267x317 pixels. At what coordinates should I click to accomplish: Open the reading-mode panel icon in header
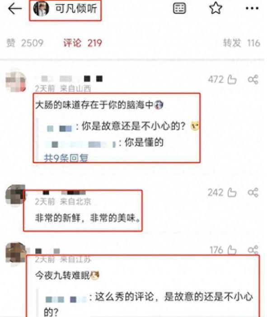tap(179, 9)
